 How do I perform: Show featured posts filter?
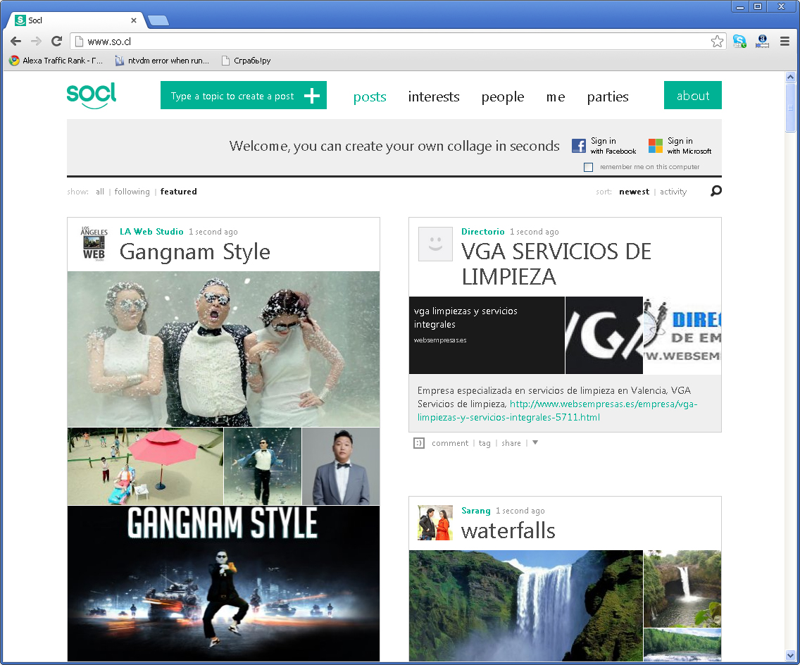pyautogui.click(x=179, y=192)
